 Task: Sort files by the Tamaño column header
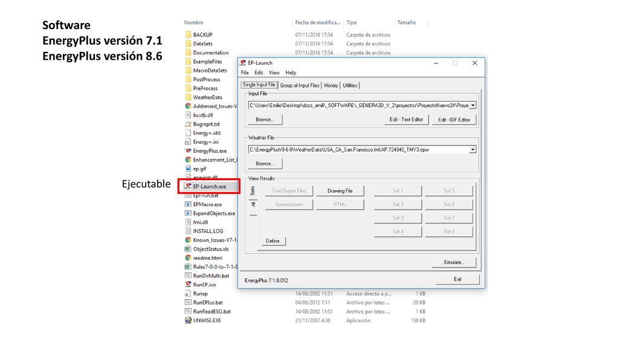(406, 22)
